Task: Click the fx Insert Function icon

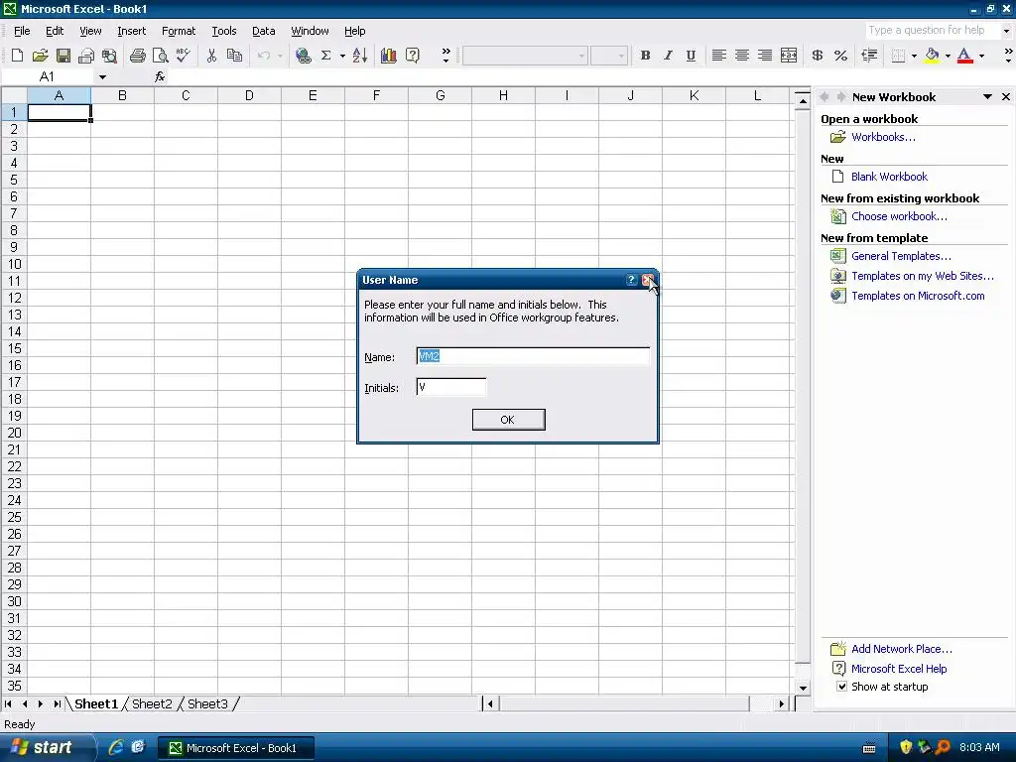Action: pyautogui.click(x=160, y=77)
